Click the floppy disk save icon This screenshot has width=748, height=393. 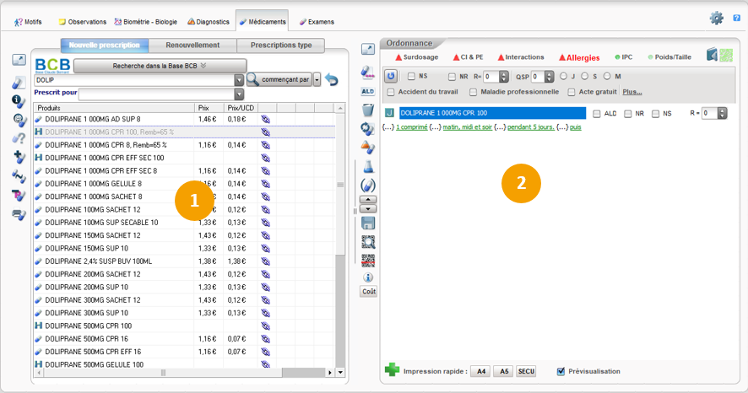(x=368, y=223)
